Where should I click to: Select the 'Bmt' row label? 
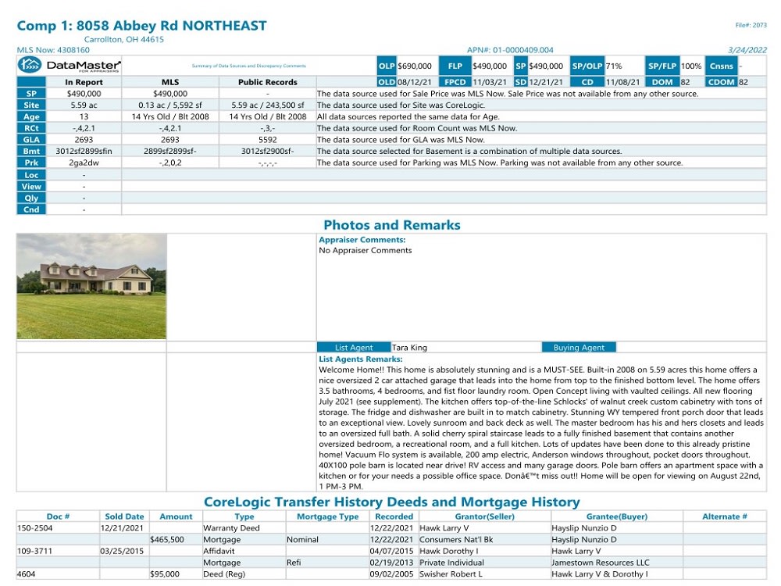click(x=31, y=151)
